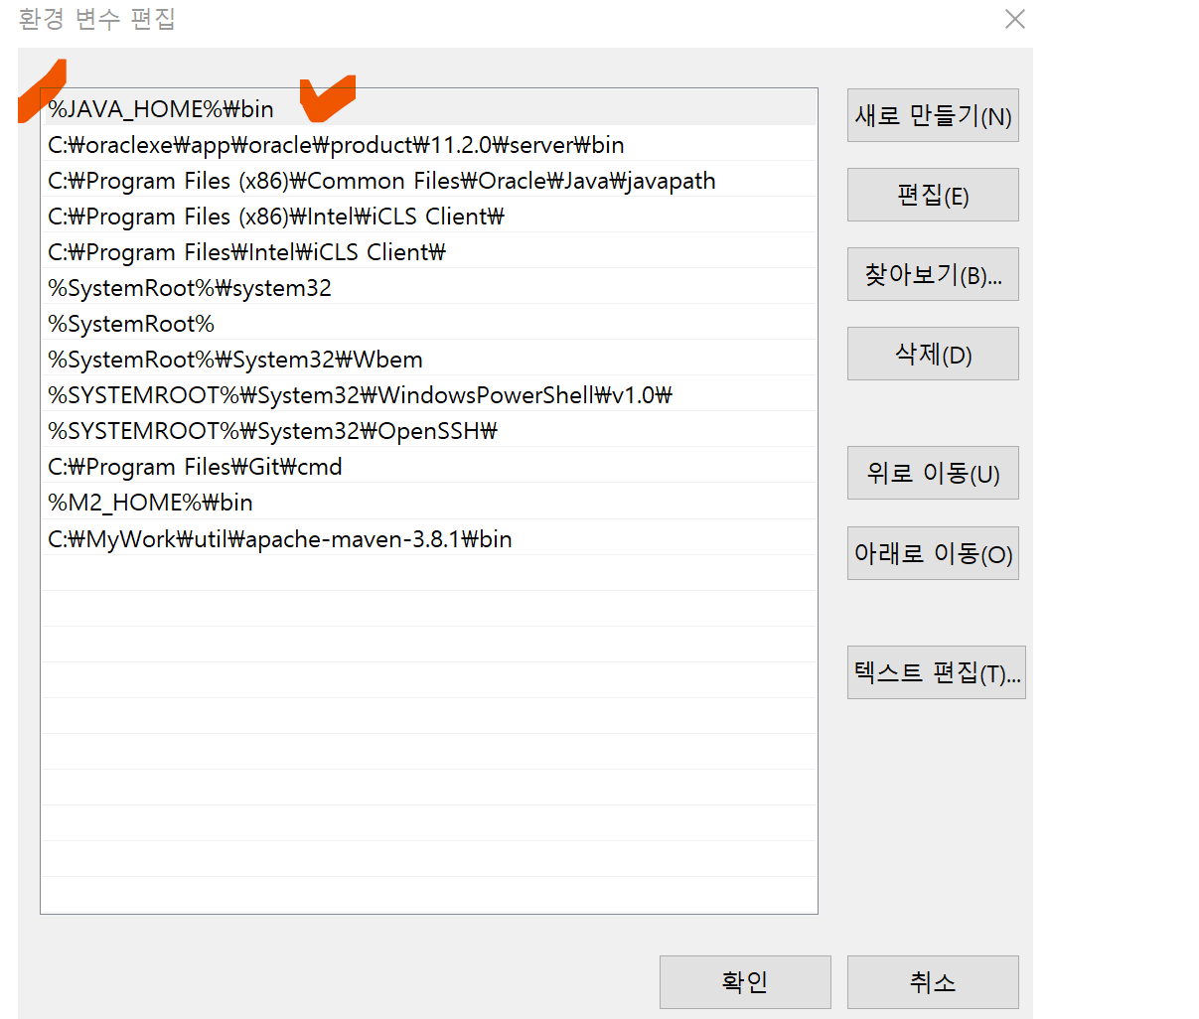Select the oraclexe server\bin path entry
Image resolution: width=1199 pixels, height=1019 pixels.
click(x=429, y=144)
